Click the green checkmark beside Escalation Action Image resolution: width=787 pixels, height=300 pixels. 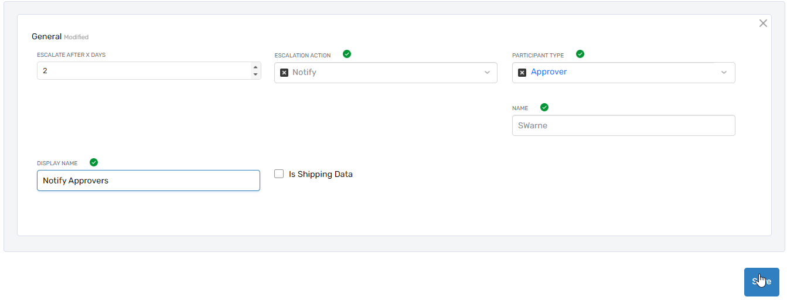coord(347,54)
